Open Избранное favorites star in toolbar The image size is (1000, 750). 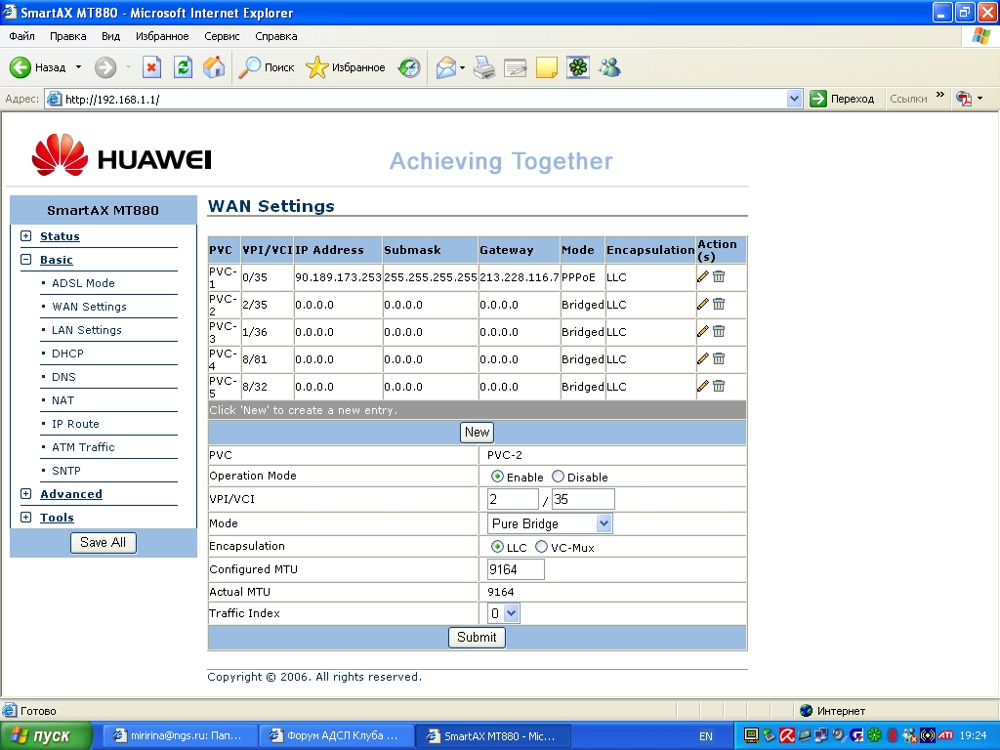[x=346, y=67]
